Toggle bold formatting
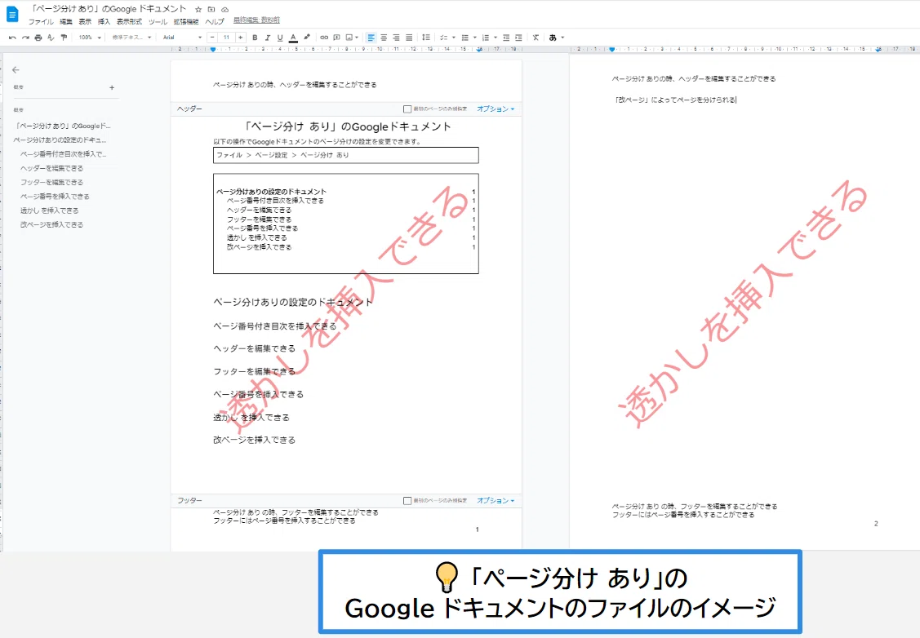 255,38
